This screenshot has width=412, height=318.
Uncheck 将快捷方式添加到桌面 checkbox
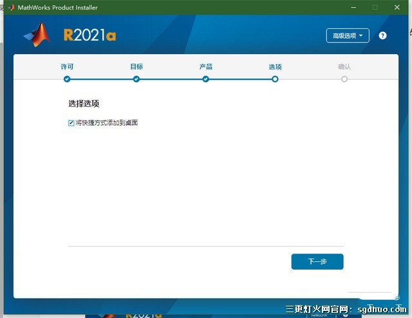tap(71, 123)
